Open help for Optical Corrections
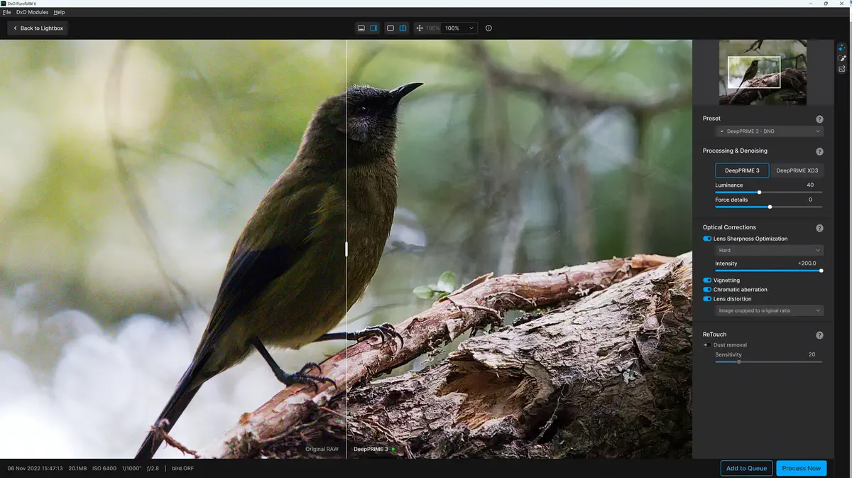Image resolution: width=852 pixels, height=478 pixels. click(819, 228)
